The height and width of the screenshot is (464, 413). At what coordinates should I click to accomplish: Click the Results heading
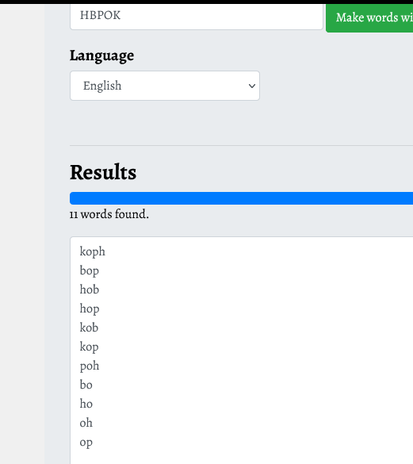[x=103, y=172]
